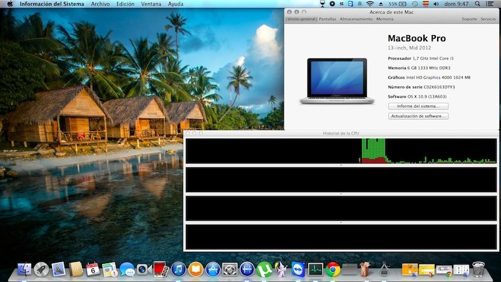Image resolution: width=501 pixels, height=282 pixels.
Task: Click battery 55% indicator in menu bar
Action: pyautogui.click(x=397, y=4)
